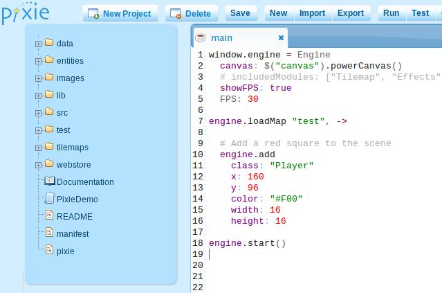Click the 'height: 16' code line
Viewport: 442px width, 293px height.
(259, 221)
